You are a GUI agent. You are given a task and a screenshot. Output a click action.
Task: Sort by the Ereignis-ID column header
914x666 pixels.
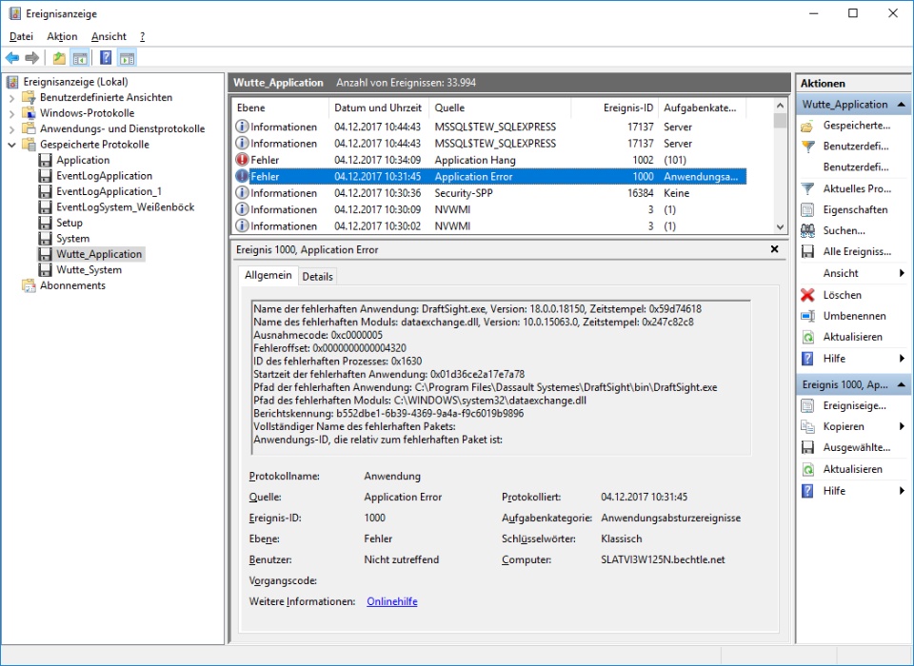coord(615,108)
